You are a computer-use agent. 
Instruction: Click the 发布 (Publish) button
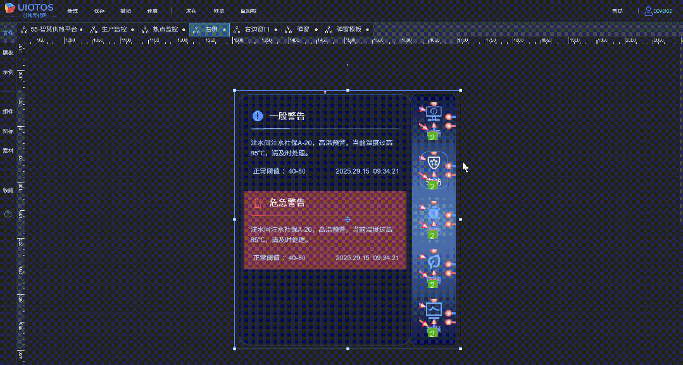click(191, 10)
